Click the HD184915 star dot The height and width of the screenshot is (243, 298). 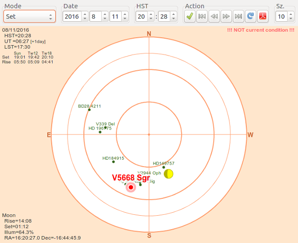(113, 162)
